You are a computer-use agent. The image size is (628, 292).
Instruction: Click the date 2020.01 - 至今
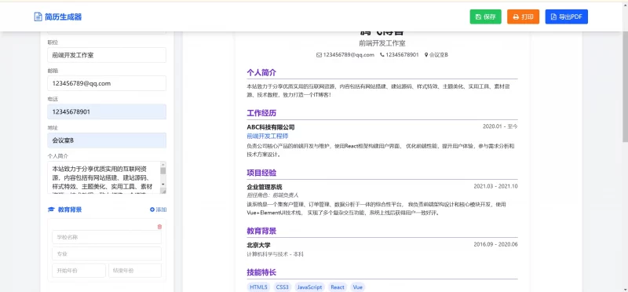click(500, 126)
